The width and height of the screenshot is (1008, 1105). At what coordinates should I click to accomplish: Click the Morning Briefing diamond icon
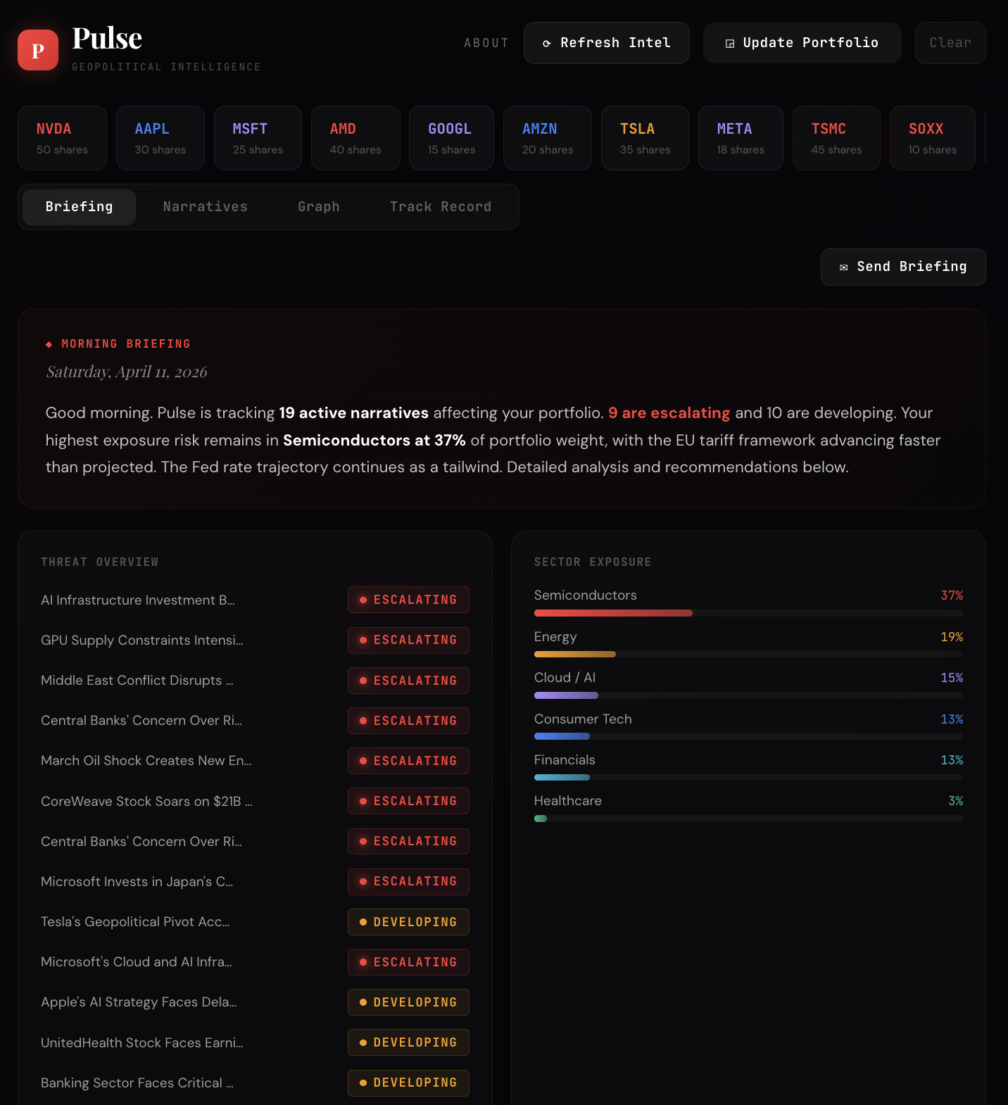pyautogui.click(x=49, y=344)
